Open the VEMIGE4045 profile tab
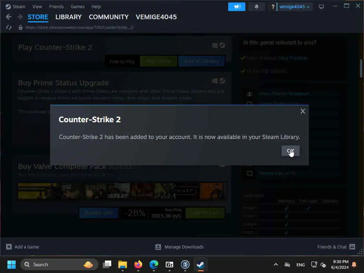The height and width of the screenshot is (273, 364). point(156,17)
